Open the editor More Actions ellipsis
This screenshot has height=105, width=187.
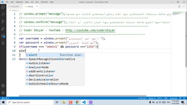(x=183, y=6)
